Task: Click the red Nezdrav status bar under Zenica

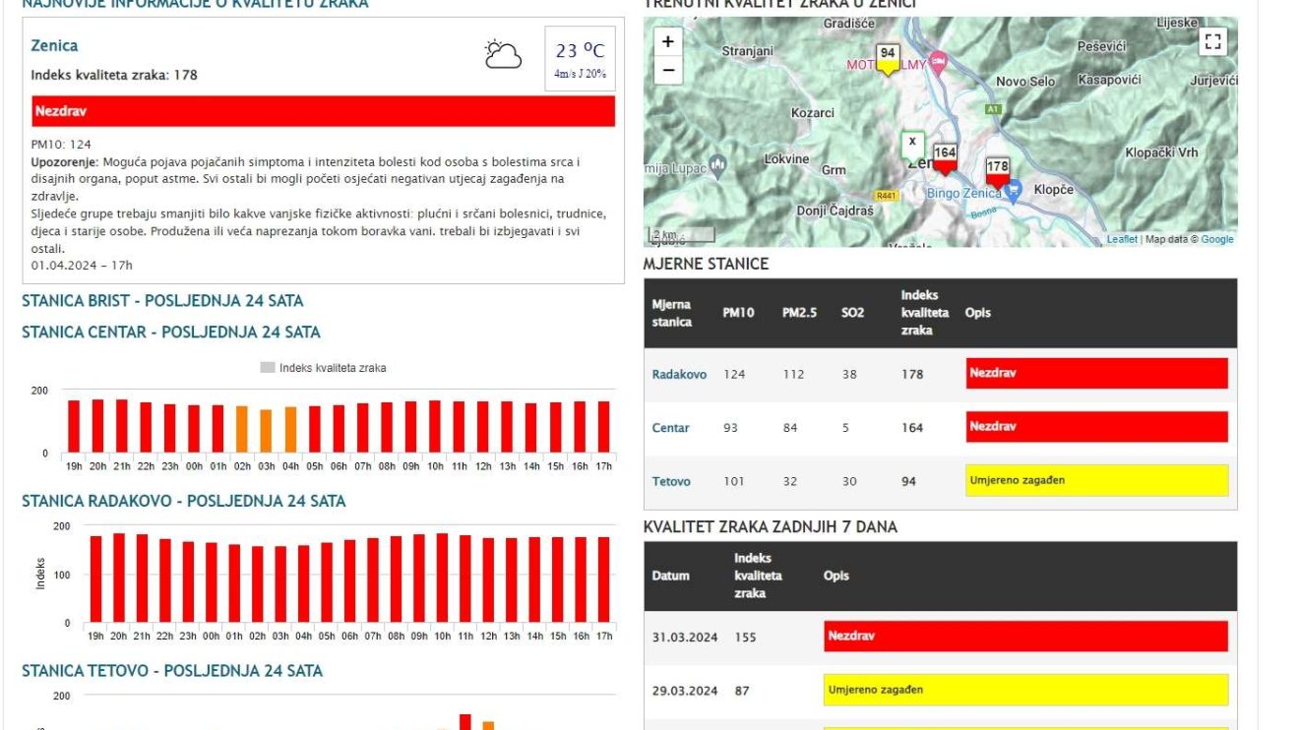Action: click(x=323, y=112)
